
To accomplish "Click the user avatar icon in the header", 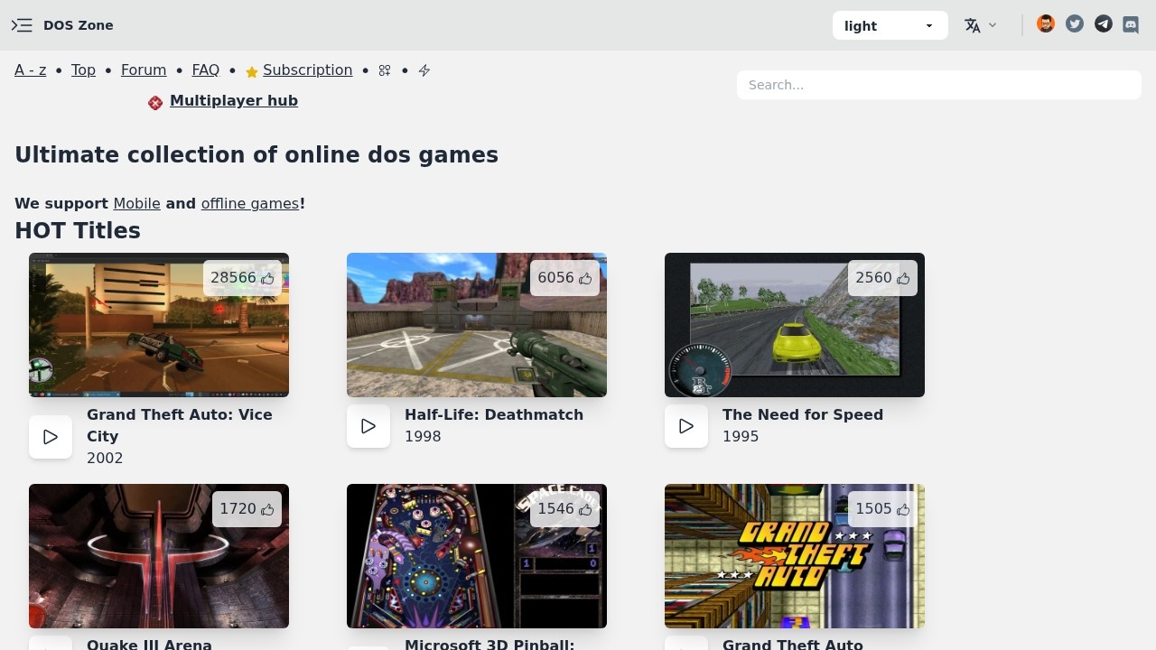I will click(x=1046, y=24).
